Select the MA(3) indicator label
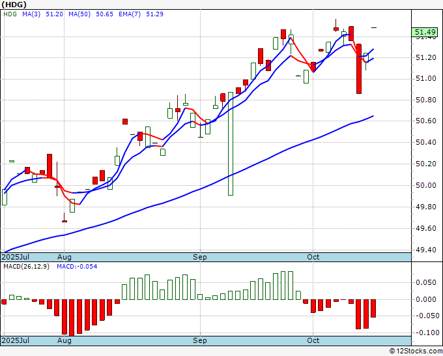Image resolution: width=443 pixels, height=356 pixels. (x=31, y=14)
